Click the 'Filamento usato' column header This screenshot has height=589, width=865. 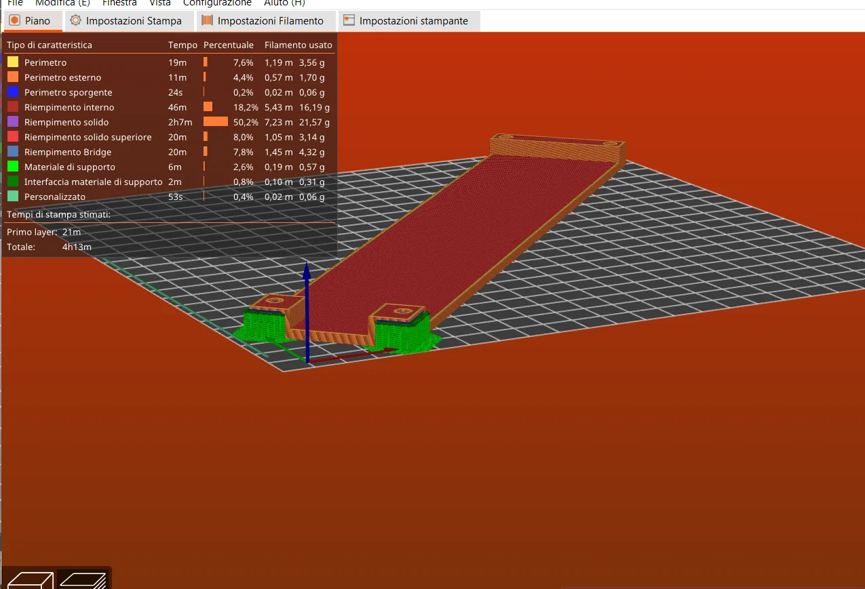click(x=299, y=45)
